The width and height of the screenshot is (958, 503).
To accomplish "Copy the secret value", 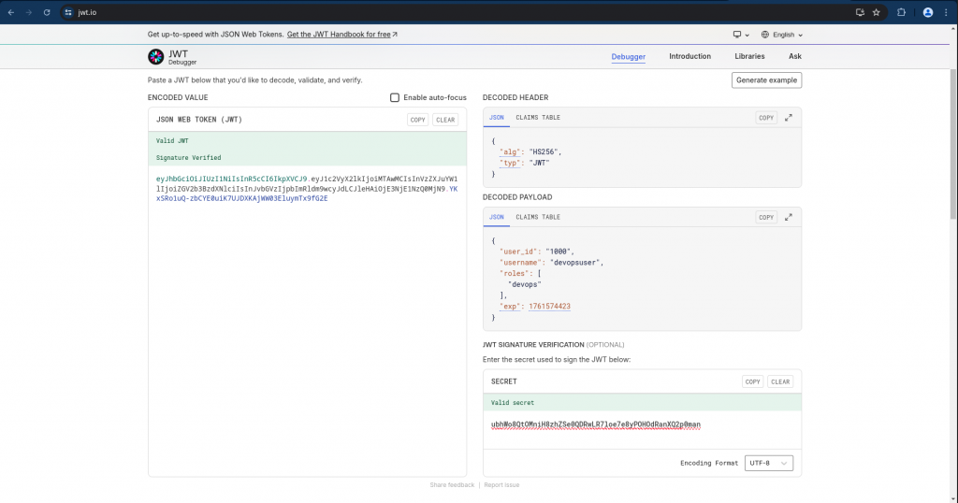I will pyautogui.click(x=752, y=381).
